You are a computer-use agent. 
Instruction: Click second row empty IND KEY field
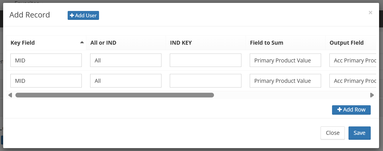pos(205,81)
